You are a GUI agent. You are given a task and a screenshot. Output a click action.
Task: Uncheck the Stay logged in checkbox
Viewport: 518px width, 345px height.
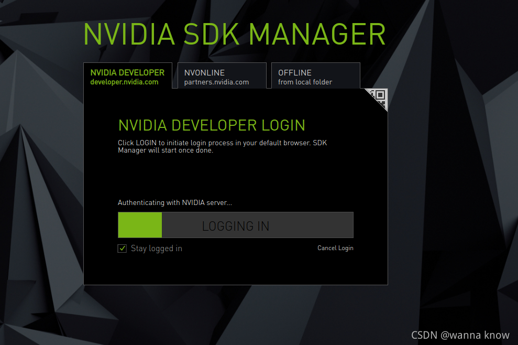(122, 249)
